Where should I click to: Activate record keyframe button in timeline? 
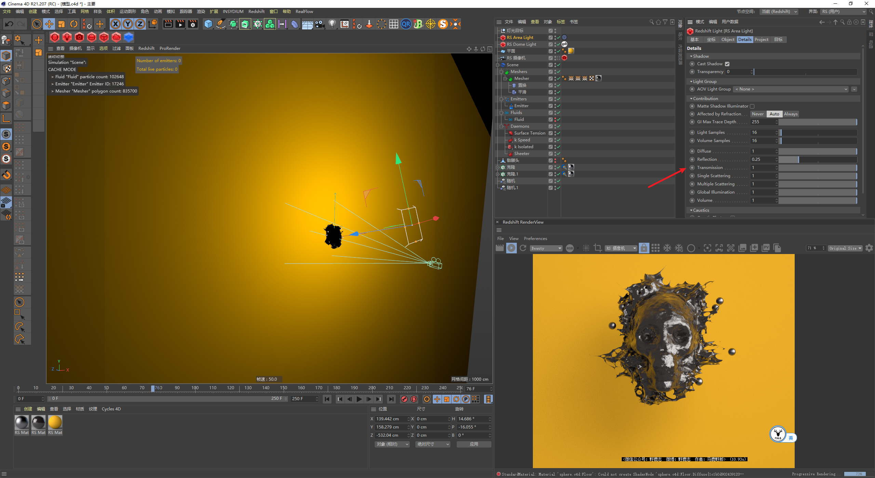[x=404, y=399]
